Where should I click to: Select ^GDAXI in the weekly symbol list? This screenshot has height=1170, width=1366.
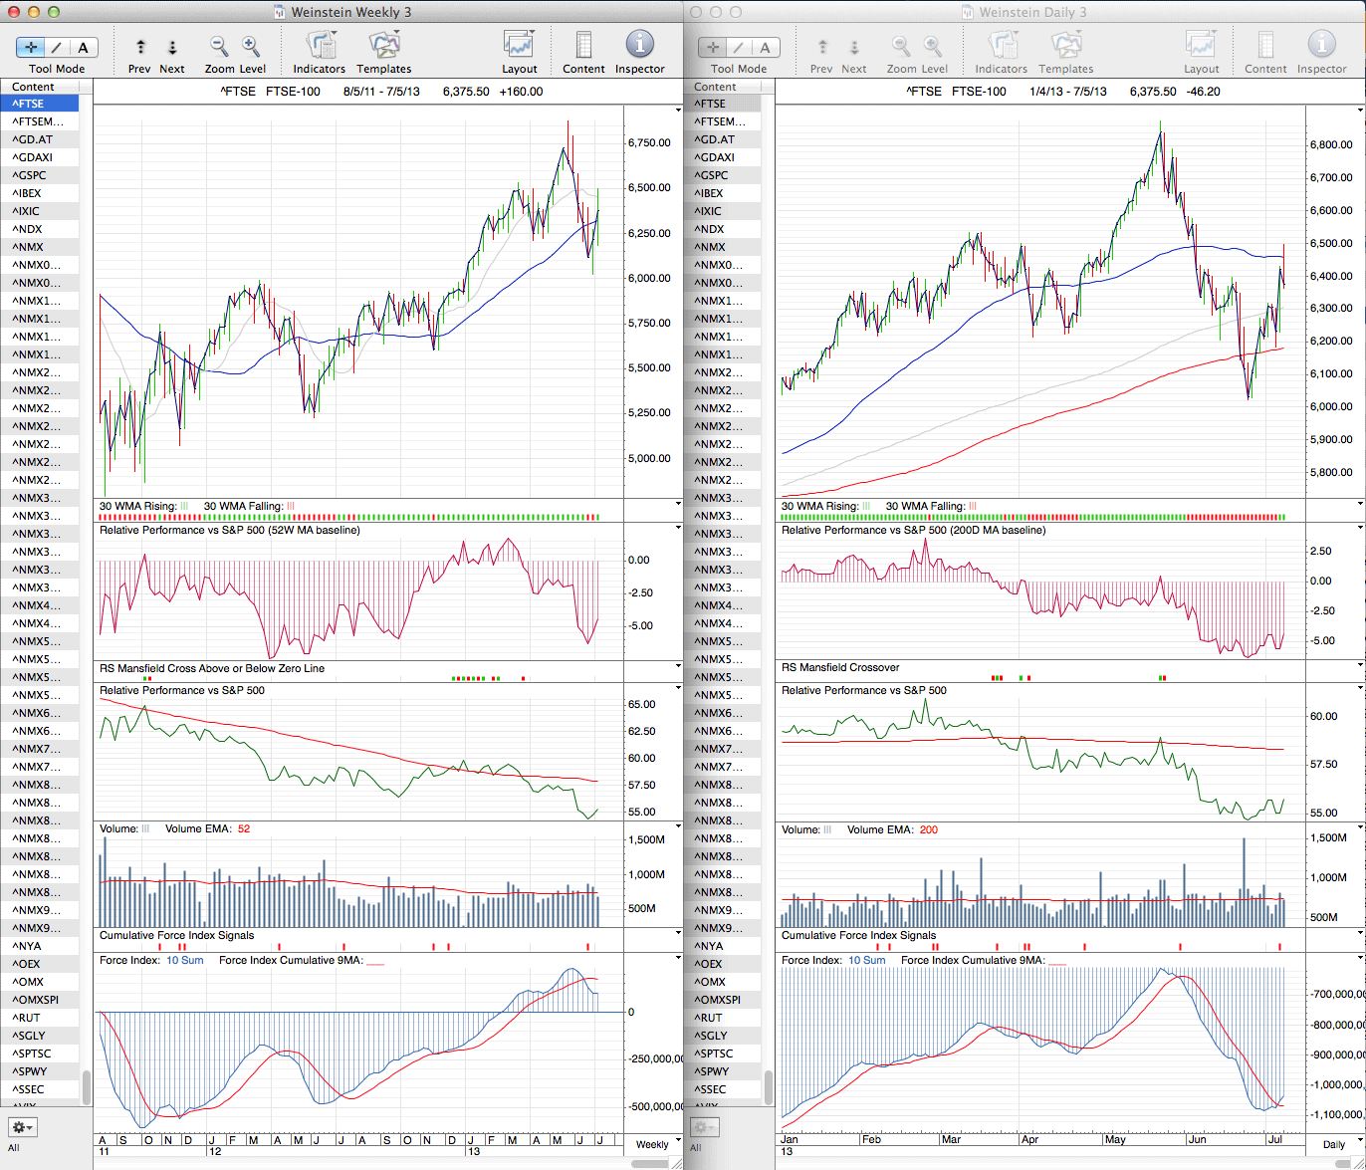tap(33, 157)
